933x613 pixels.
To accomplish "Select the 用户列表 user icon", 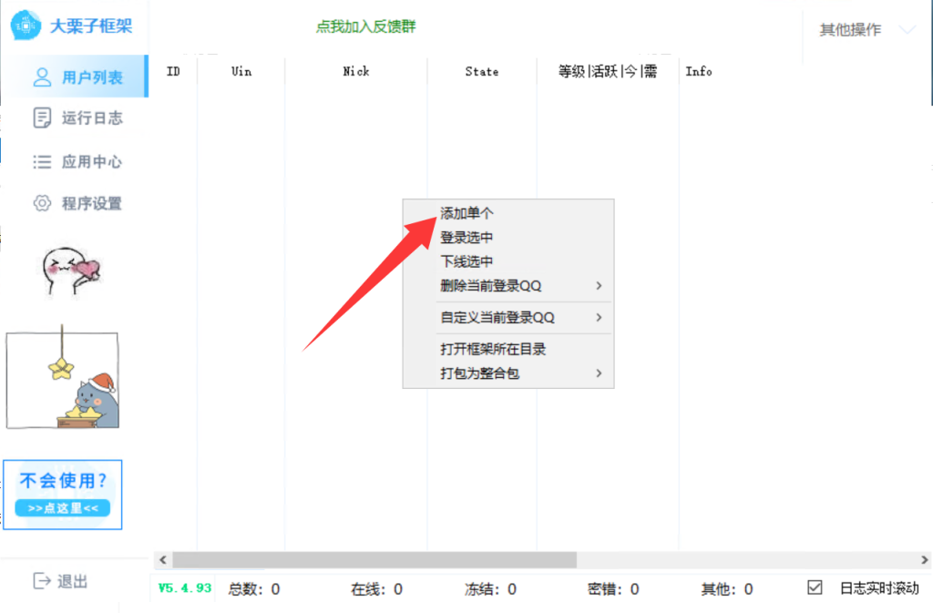I will pos(42,77).
